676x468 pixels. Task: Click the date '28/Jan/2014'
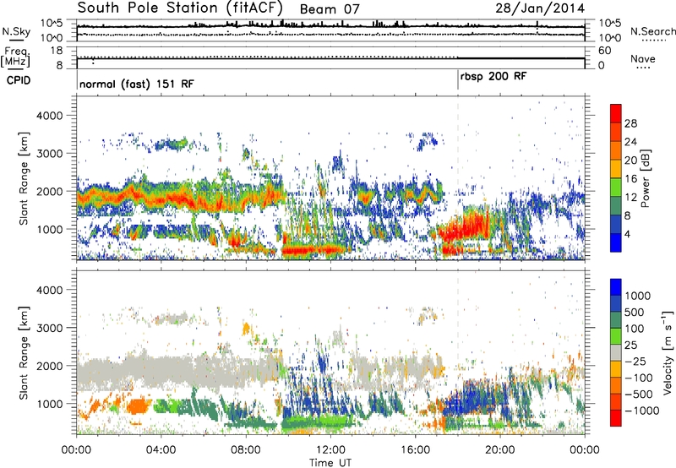tap(540, 8)
